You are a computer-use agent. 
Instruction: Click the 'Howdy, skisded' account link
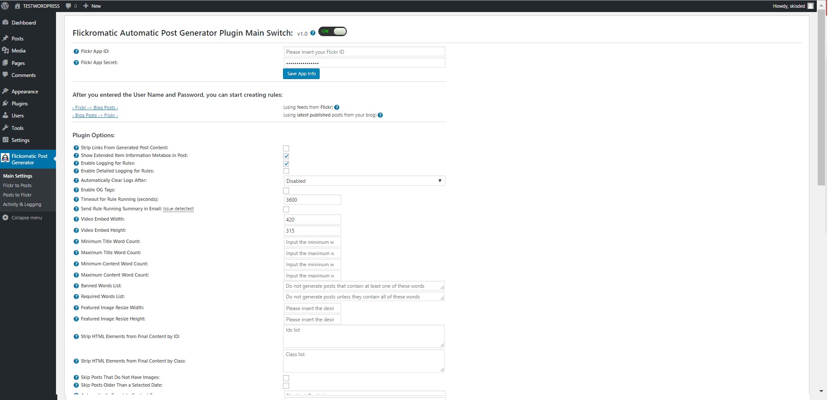(x=789, y=6)
